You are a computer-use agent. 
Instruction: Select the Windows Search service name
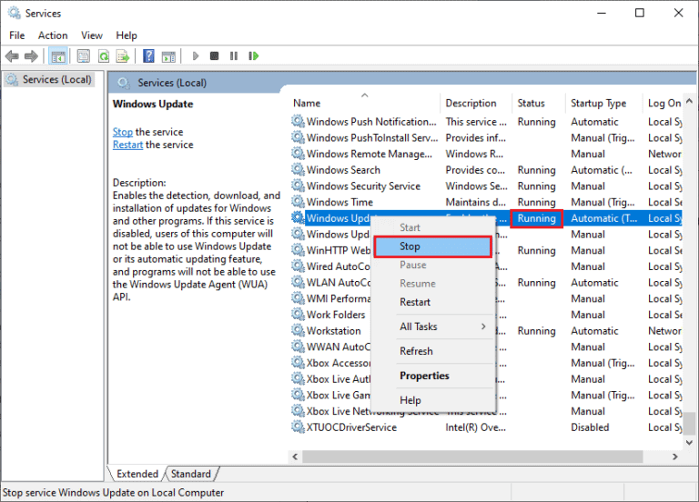coord(343,170)
